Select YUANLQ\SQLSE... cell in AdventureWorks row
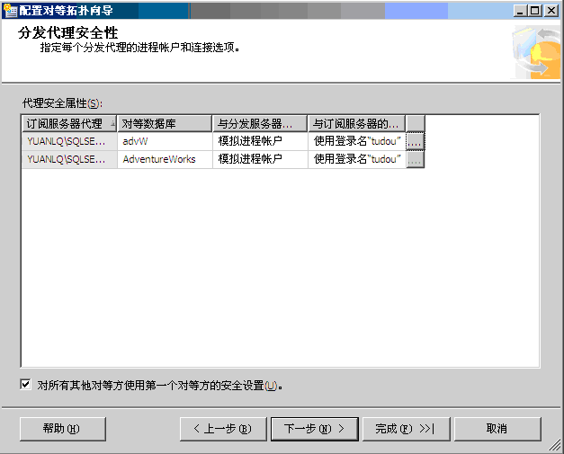 click(x=69, y=159)
